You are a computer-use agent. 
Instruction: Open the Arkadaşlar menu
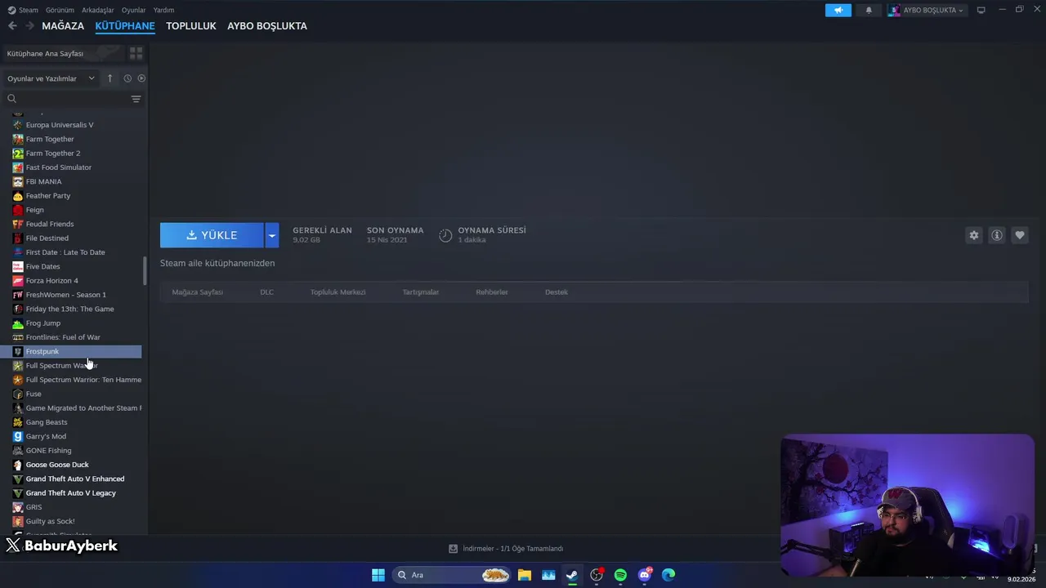[x=98, y=10]
